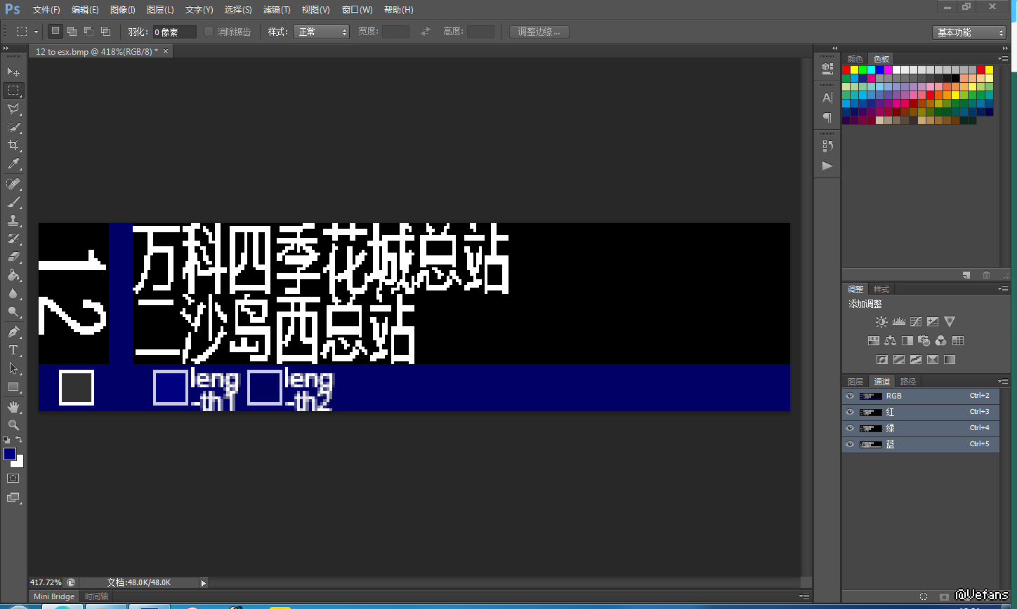This screenshot has width=1017, height=609.
Task: Open the Actions panel icon
Action: [827, 166]
